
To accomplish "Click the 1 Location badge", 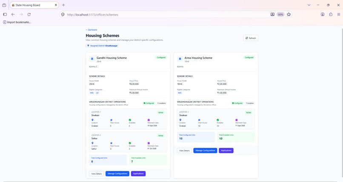I will pyautogui.click(x=250, y=103).
